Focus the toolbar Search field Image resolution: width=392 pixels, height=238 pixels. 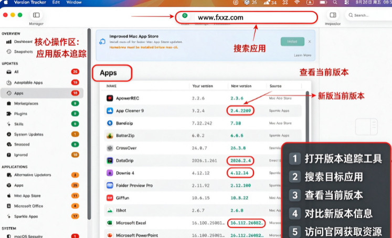(x=369, y=15)
